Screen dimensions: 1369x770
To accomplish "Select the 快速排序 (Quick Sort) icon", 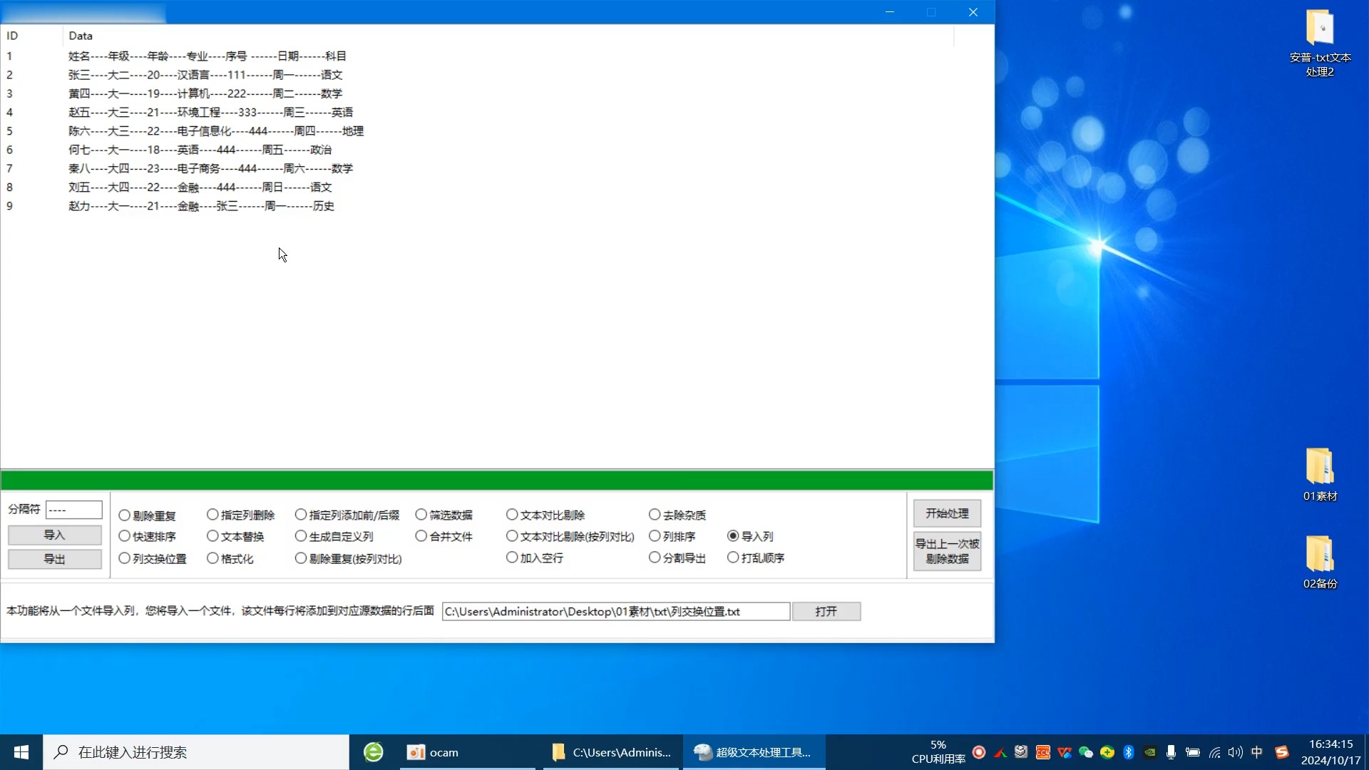I will pyautogui.click(x=123, y=536).
